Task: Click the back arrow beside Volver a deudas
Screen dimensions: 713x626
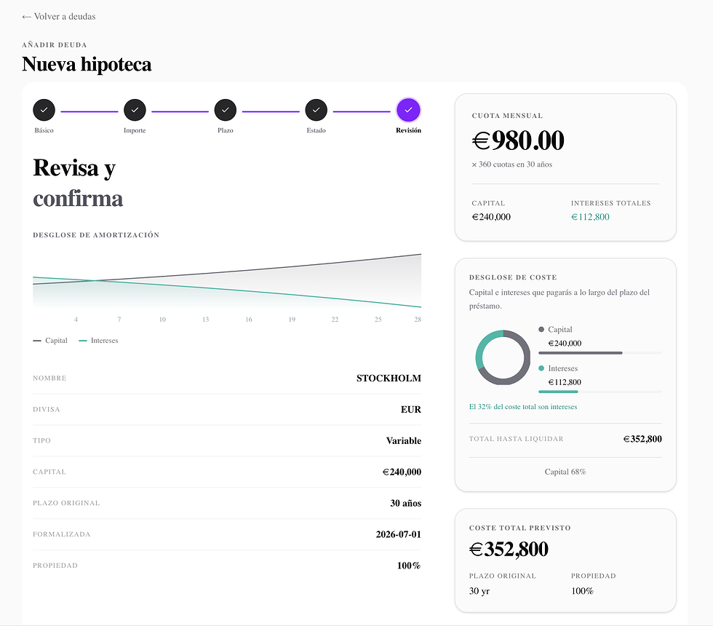Action: [26, 17]
